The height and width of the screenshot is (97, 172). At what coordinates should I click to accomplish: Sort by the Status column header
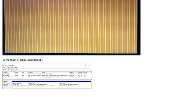pyautogui.click(x=55, y=72)
